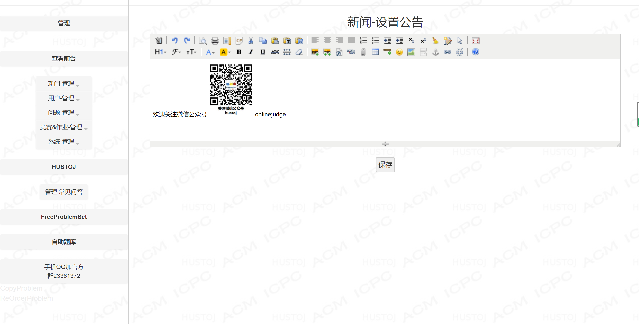Apply subscript formatting

click(x=411, y=40)
